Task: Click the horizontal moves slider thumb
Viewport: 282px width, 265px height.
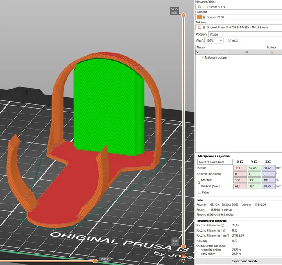Action: (x=95, y=261)
